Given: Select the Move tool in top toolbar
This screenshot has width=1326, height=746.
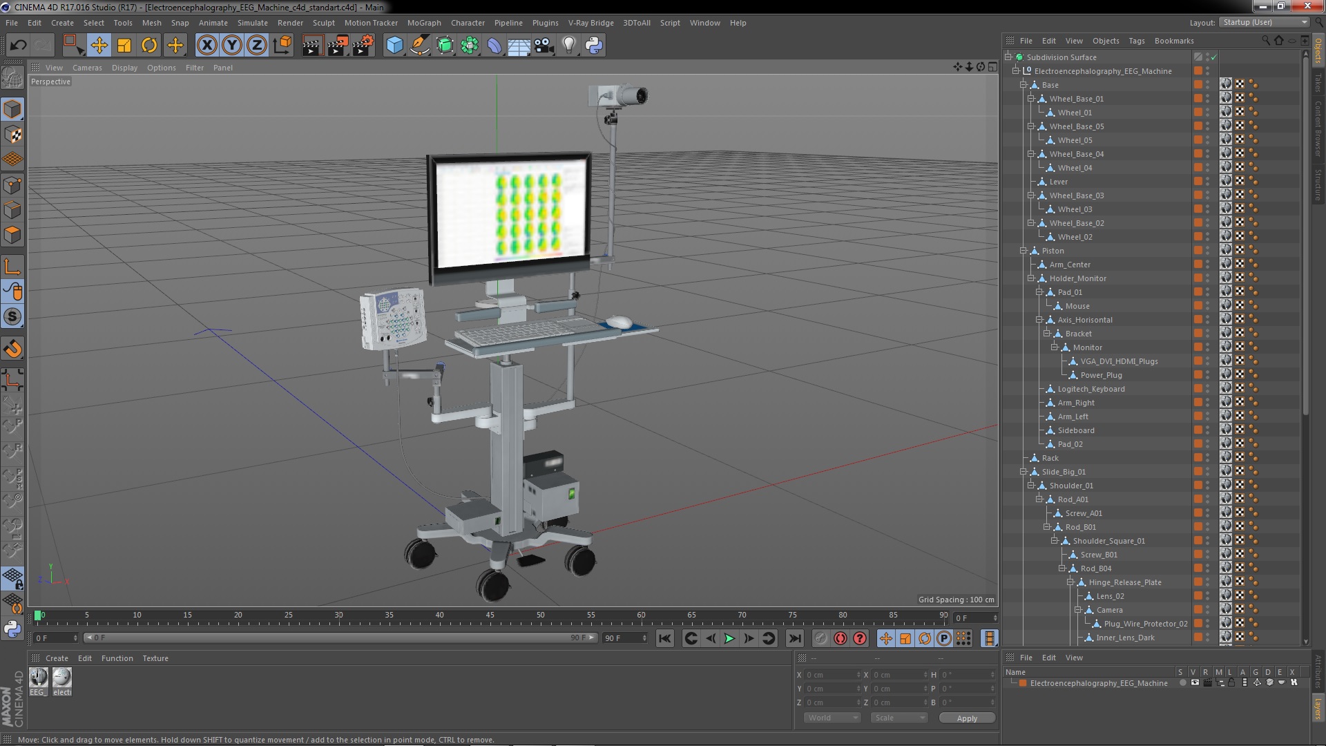Looking at the screenshot, I should click(x=99, y=46).
